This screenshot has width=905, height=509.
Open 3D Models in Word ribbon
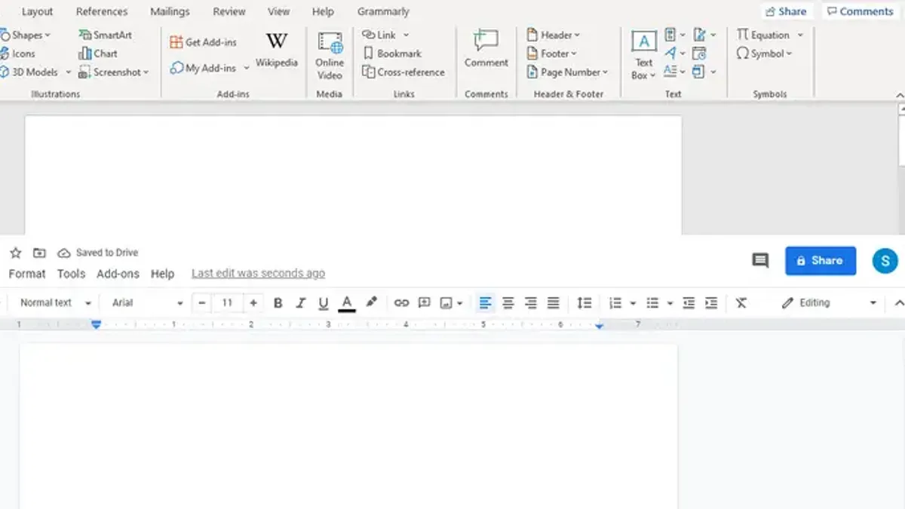[x=35, y=72]
